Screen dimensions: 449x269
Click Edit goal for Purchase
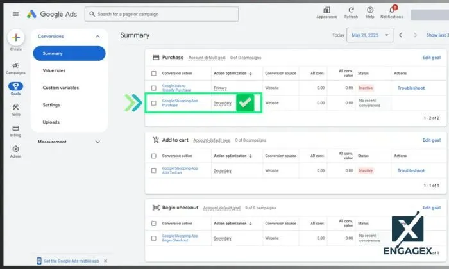coord(431,58)
